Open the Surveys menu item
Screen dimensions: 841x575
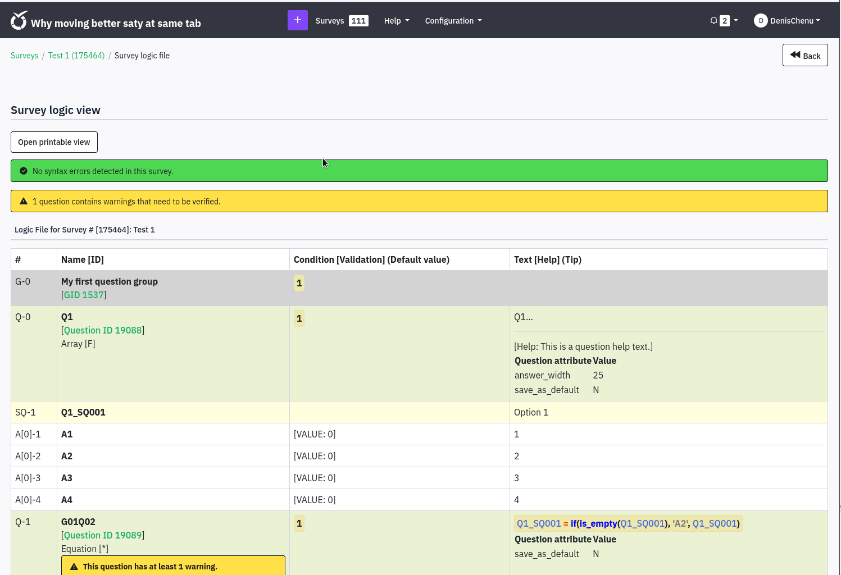(x=330, y=21)
